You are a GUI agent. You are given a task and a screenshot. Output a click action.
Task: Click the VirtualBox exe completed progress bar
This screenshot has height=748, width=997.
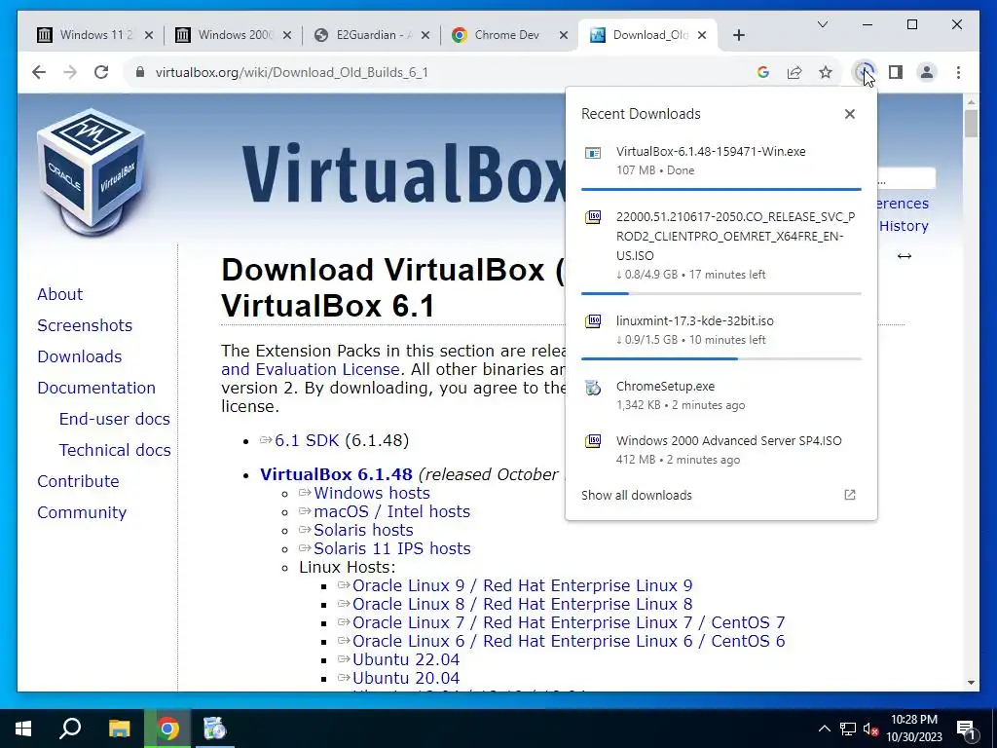click(721, 190)
